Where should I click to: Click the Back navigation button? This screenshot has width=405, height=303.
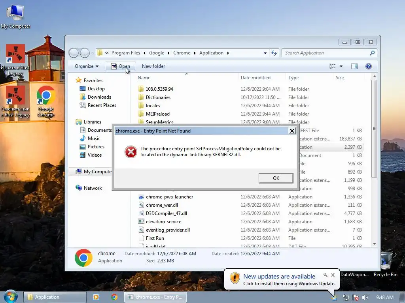coord(74,53)
